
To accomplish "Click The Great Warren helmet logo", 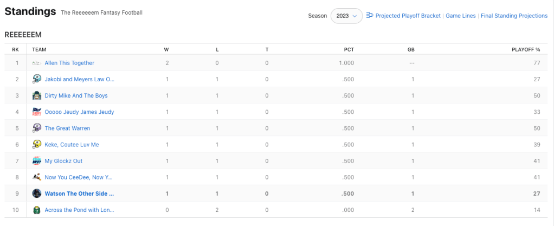I will tap(37, 128).
